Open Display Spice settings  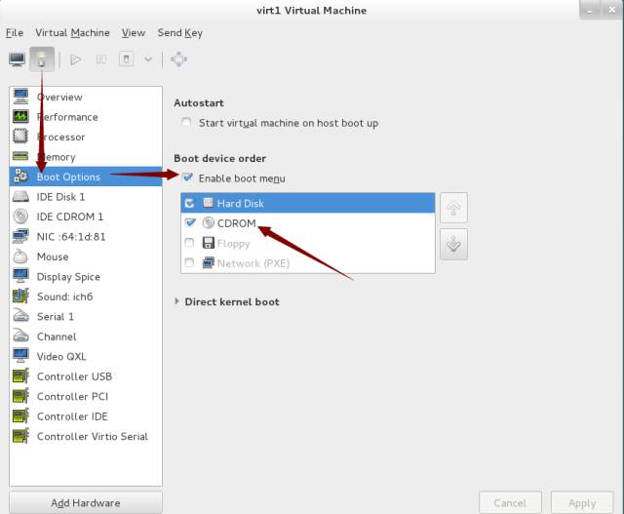pyautogui.click(x=86, y=276)
